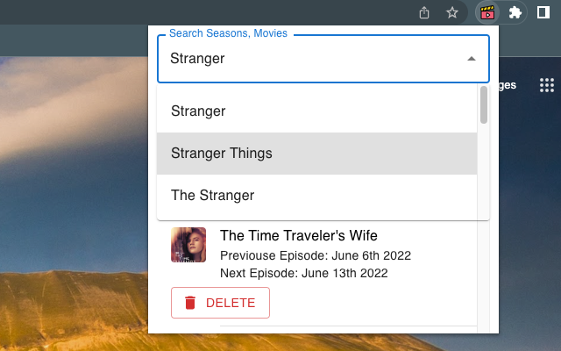
Task: Click The Time Traveler's Wife poster thumbnail
Action: tap(188, 245)
